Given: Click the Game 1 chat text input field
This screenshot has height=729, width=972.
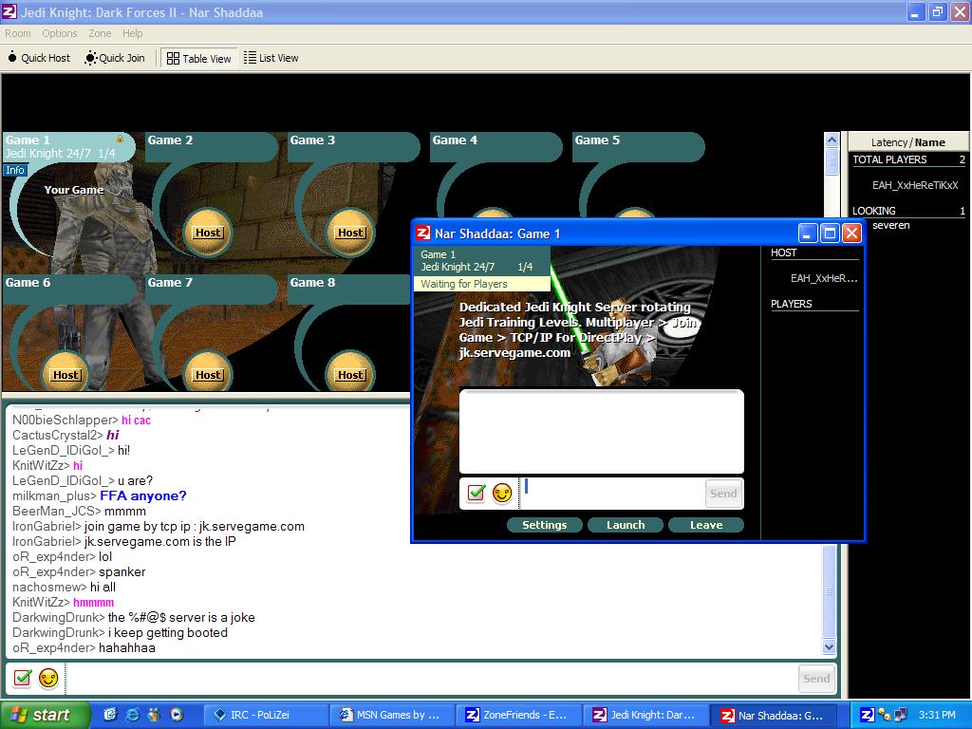Looking at the screenshot, I should [611, 494].
